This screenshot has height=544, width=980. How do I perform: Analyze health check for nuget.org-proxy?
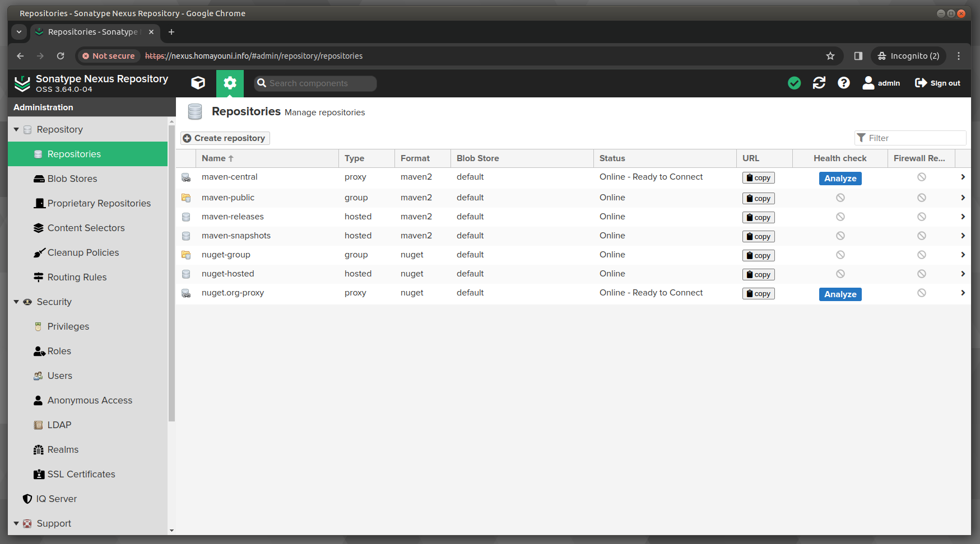pos(840,294)
